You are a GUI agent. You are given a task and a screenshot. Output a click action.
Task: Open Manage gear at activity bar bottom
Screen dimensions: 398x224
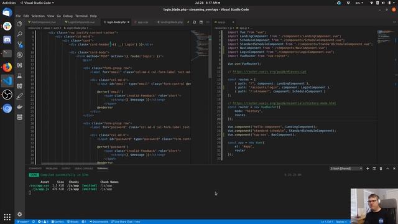[x=19, y=214]
